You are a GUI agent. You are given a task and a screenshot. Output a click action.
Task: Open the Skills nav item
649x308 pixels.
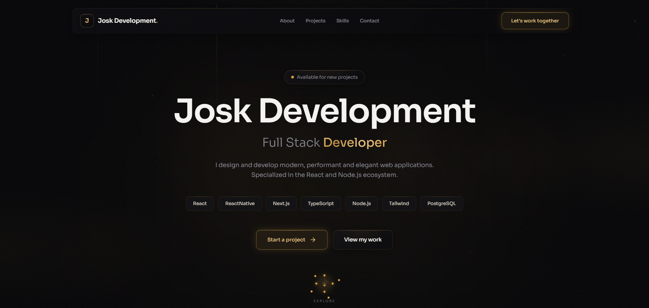coord(343,21)
